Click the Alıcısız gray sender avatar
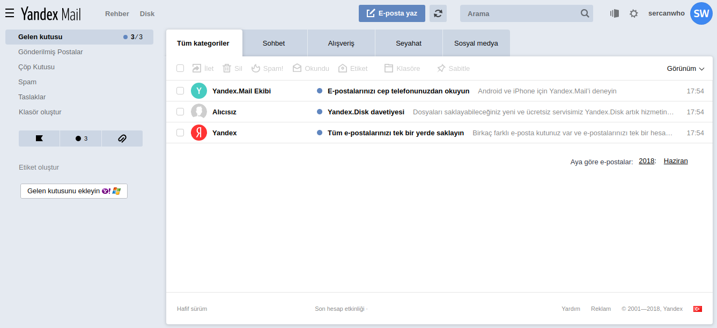Viewport: 717px width, 328px height. coord(199,112)
